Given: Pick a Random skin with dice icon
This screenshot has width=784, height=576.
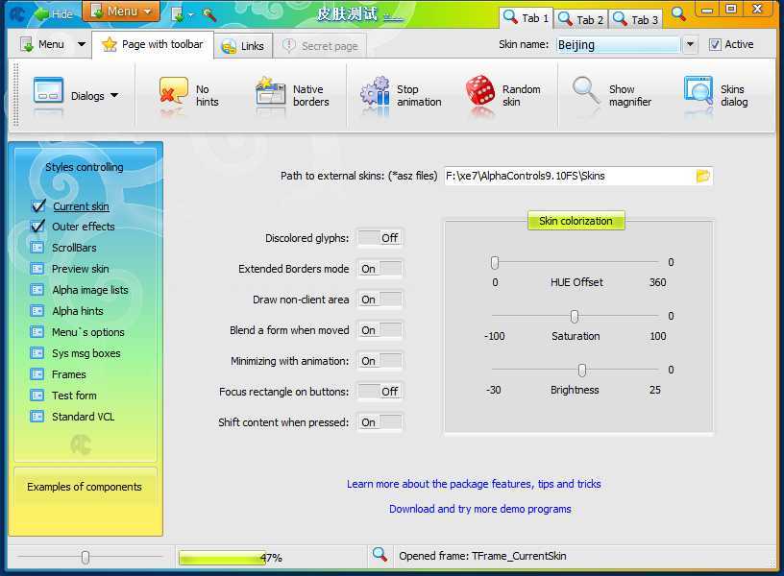Looking at the screenshot, I should (480, 95).
